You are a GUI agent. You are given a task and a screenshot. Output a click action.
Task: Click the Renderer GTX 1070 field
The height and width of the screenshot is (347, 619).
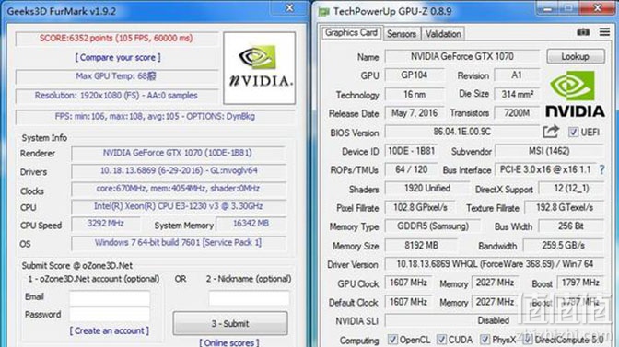click(178, 153)
